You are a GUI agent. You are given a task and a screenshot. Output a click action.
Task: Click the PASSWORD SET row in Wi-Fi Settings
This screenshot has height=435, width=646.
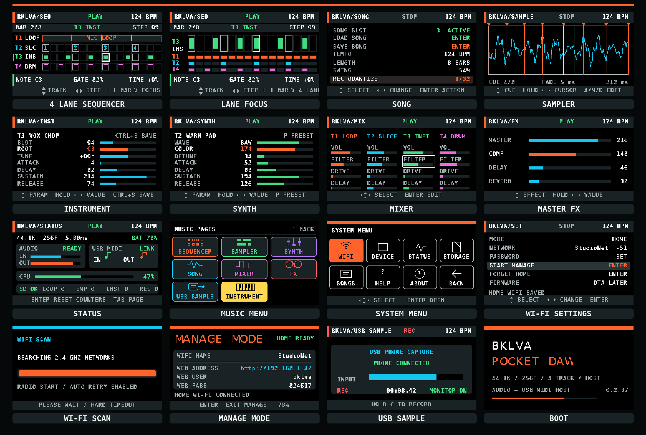[x=558, y=257]
